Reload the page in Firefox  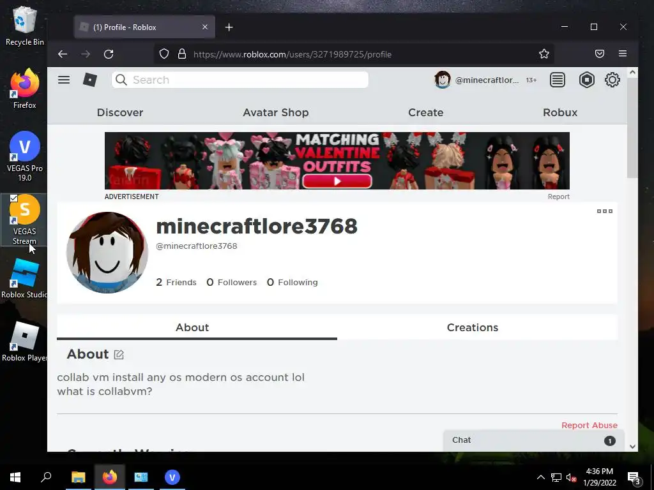pyautogui.click(x=109, y=54)
